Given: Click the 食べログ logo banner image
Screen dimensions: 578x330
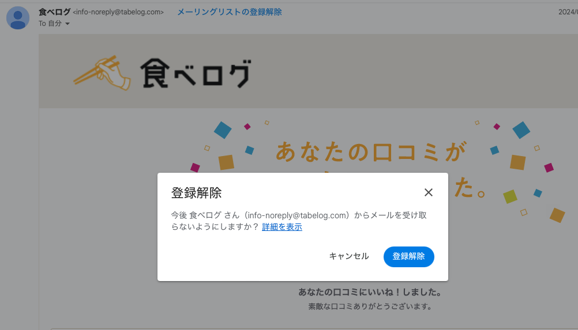Looking at the screenshot, I should [162, 73].
